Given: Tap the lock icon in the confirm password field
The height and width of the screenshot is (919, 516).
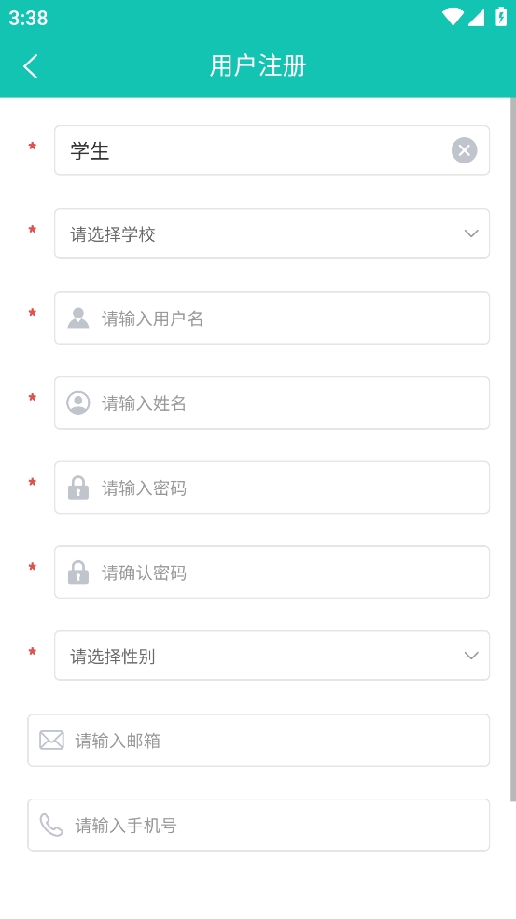Looking at the screenshot, I should 77,573.
